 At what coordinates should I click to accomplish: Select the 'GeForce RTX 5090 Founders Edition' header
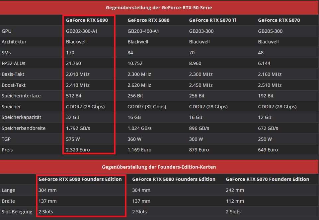(80, 179)
